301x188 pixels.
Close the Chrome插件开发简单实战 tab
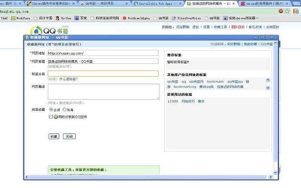pos(73,3)
